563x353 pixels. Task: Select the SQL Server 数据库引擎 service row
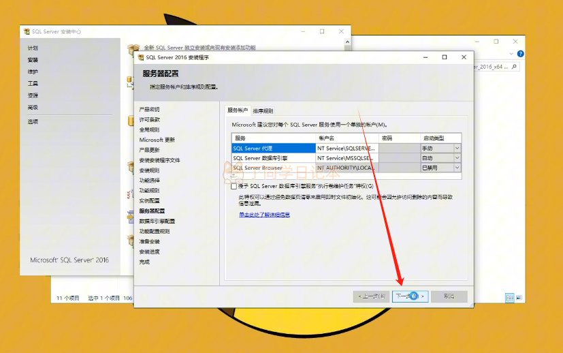[x=273, y=158]
